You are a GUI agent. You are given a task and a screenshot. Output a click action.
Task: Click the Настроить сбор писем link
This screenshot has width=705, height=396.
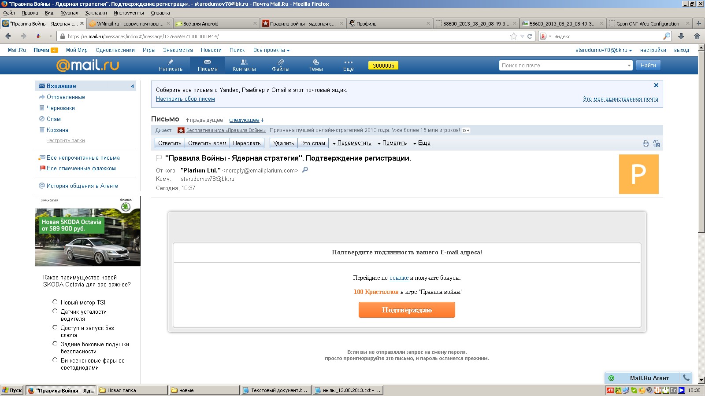click(186, 99)
